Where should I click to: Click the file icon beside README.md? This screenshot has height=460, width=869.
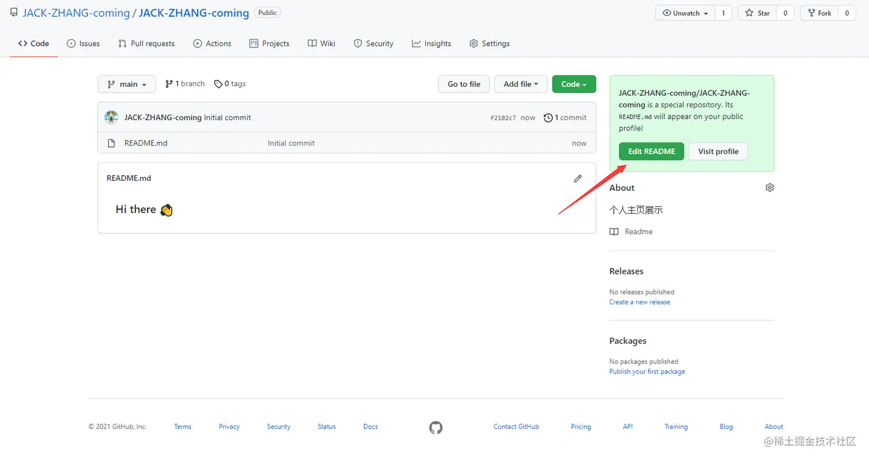(x=111, y=143)
